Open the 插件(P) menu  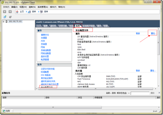[x=53, y=7]
